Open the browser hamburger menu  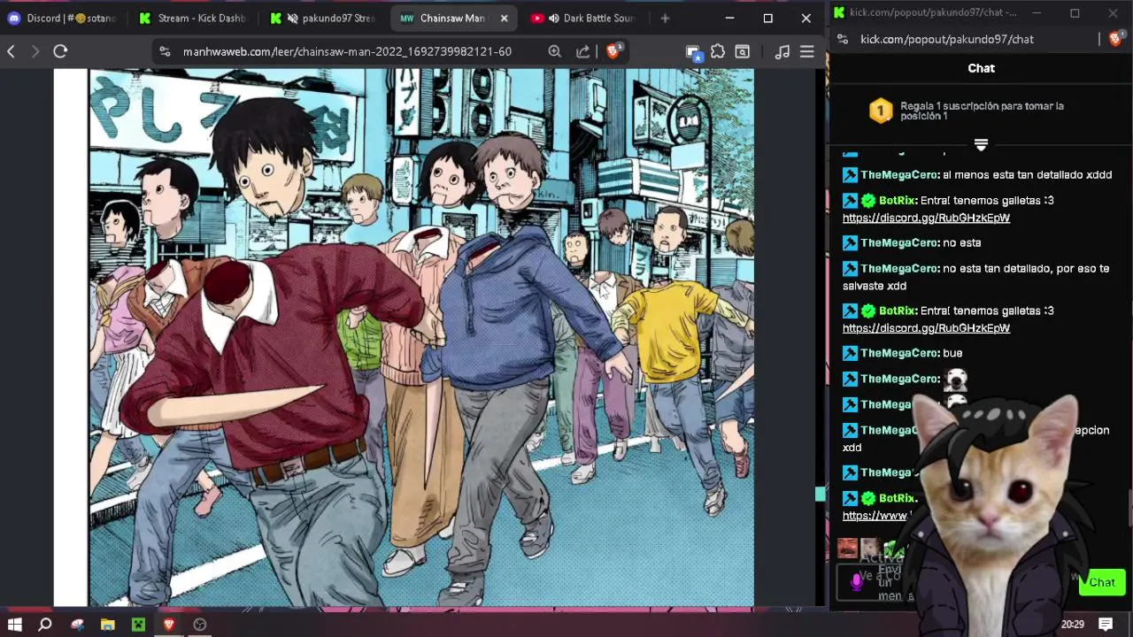click(x=807, y=51)
